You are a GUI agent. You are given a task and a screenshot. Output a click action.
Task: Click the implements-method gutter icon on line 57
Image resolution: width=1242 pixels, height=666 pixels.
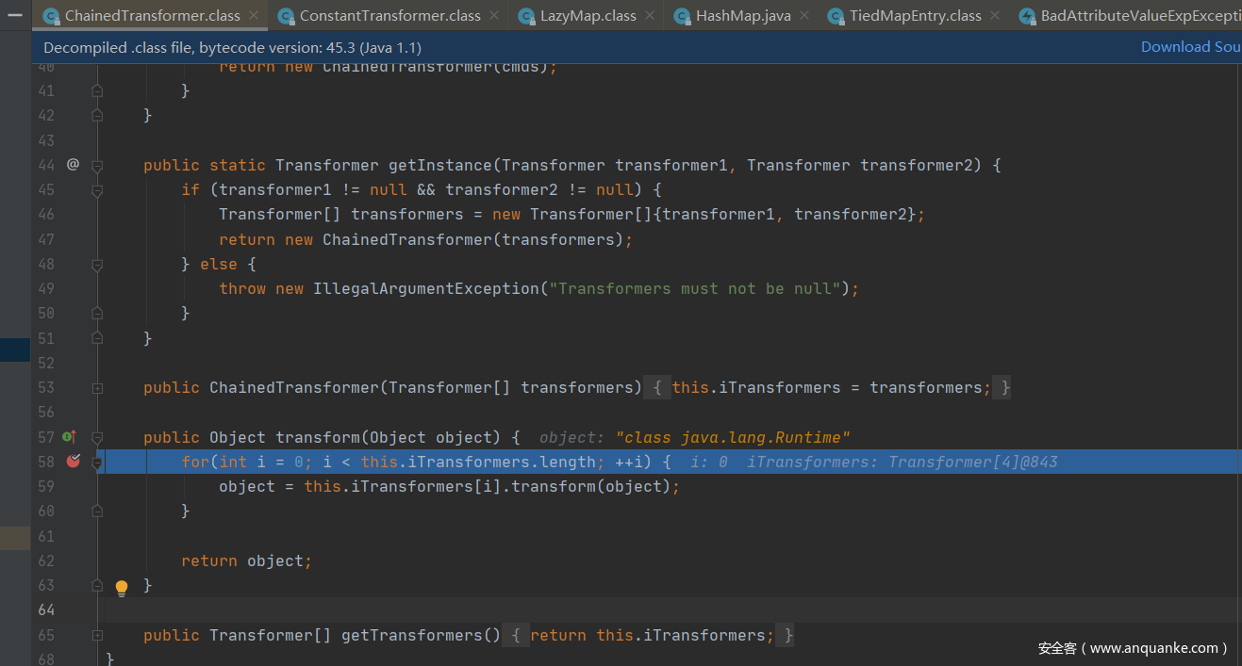click(x=69, y=437)
